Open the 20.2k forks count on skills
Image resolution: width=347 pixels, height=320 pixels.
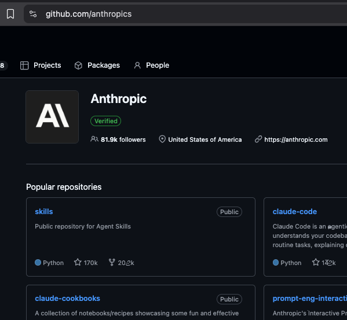coord(126,263)
